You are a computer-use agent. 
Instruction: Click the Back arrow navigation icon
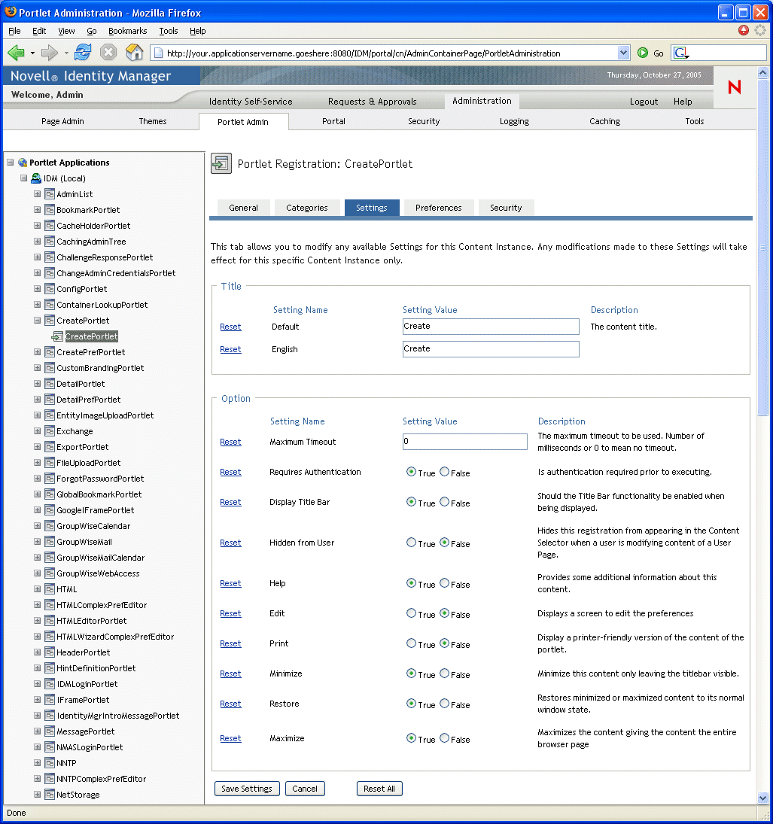point(16,53)
